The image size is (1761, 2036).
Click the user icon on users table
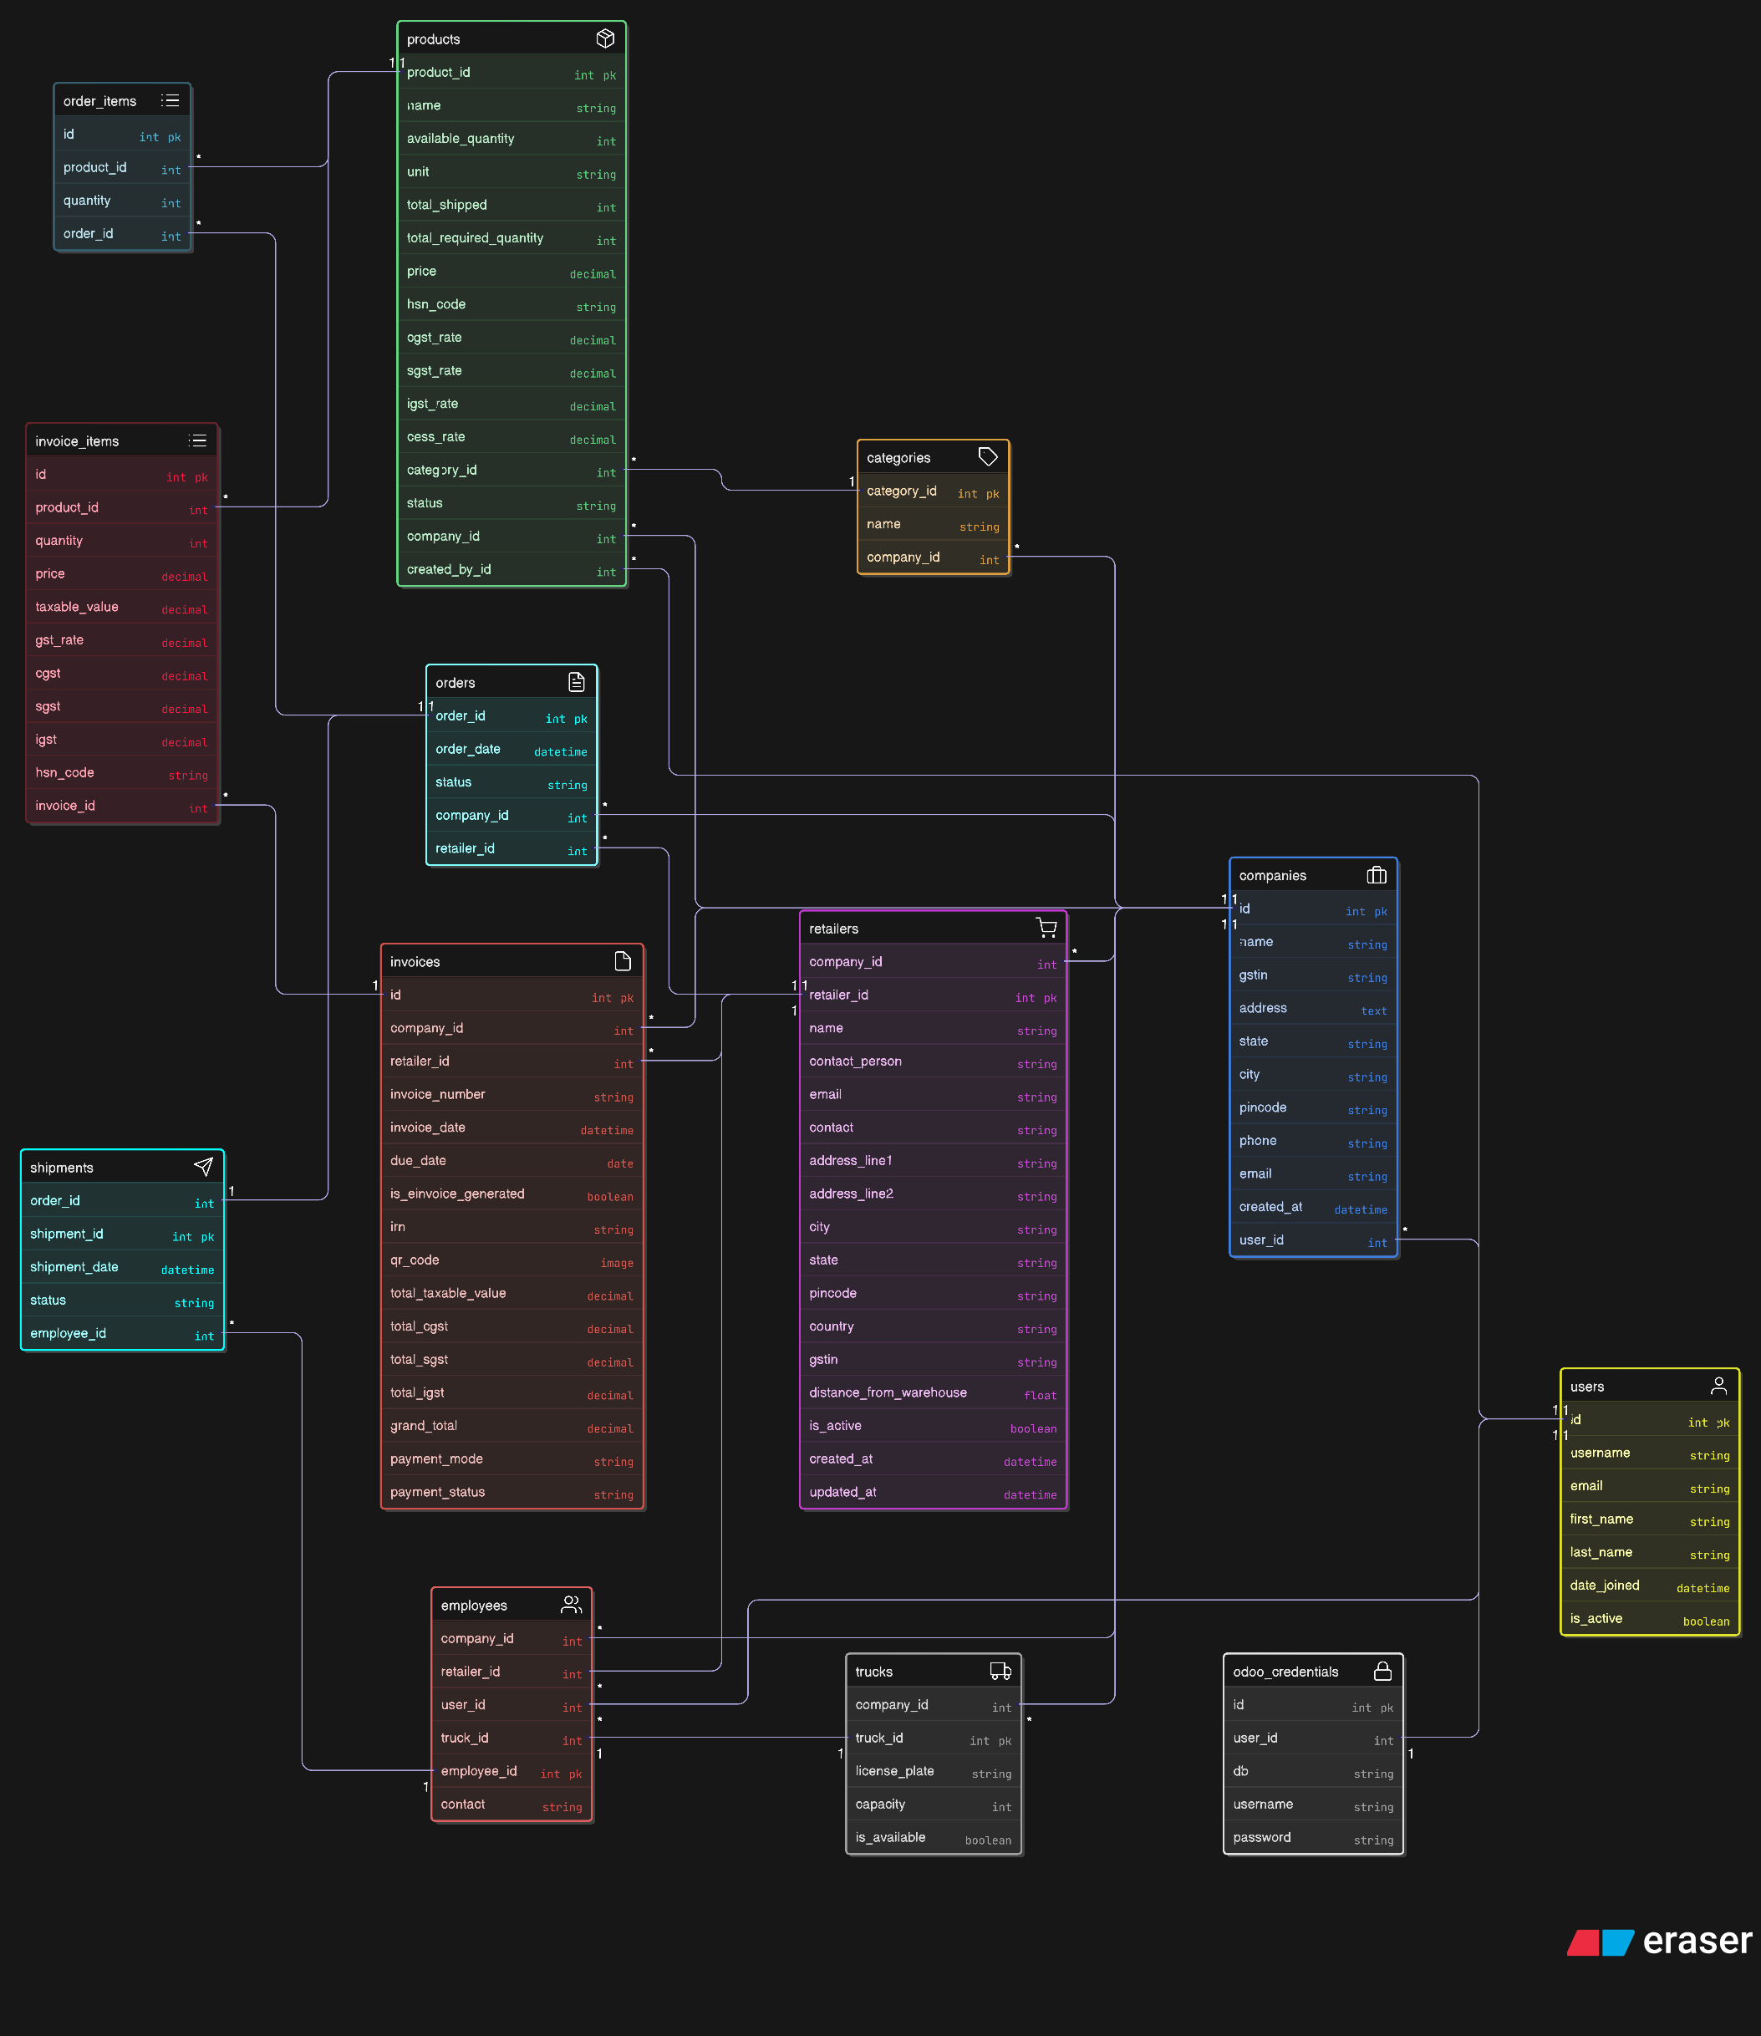pyautogui.click(x=1718, y=1386)
